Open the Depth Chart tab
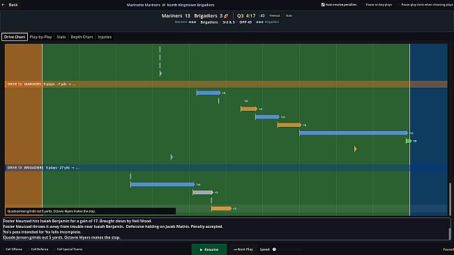This screenshot has width=454, height=255. click(82, 37)
